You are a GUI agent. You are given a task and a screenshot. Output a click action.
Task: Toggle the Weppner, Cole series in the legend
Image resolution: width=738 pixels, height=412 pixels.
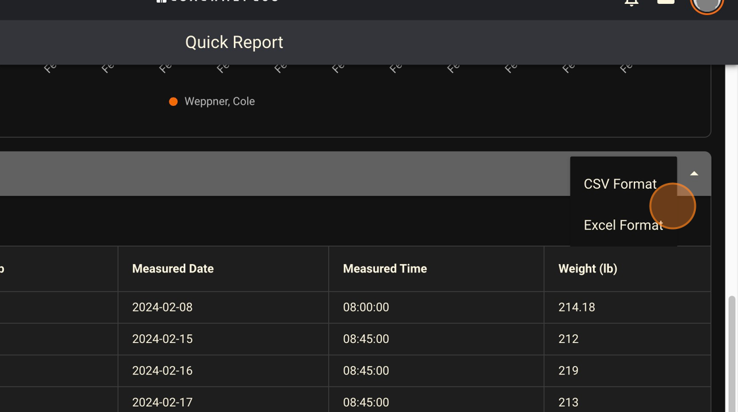(219, 101)
